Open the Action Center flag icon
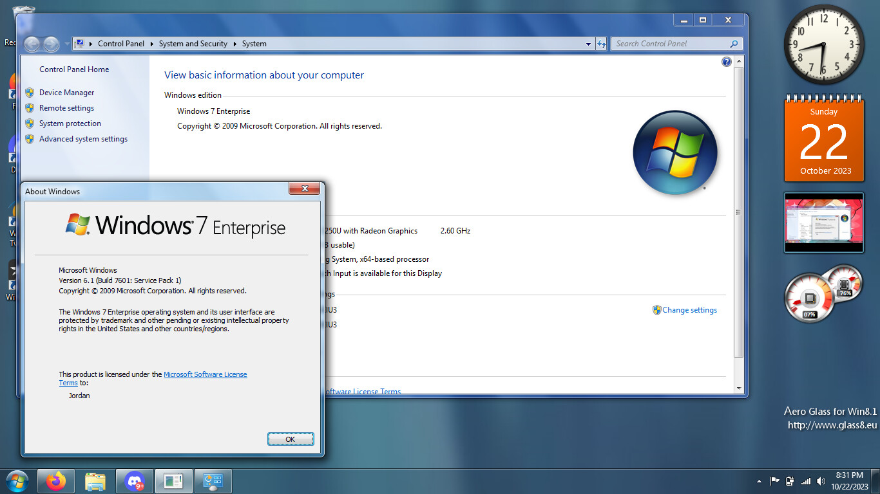 tap(775, 481)
